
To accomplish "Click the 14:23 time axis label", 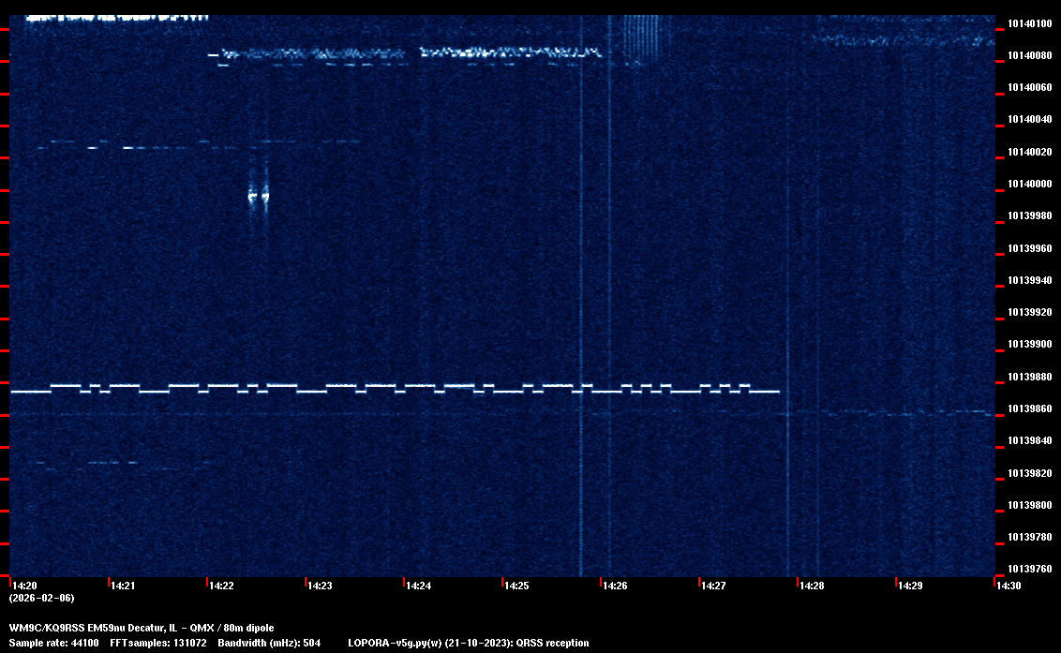I will coord(320,586).
